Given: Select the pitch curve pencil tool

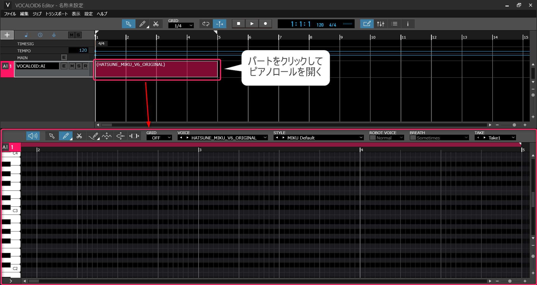Looking at the screenshot, I should (93, 136).
